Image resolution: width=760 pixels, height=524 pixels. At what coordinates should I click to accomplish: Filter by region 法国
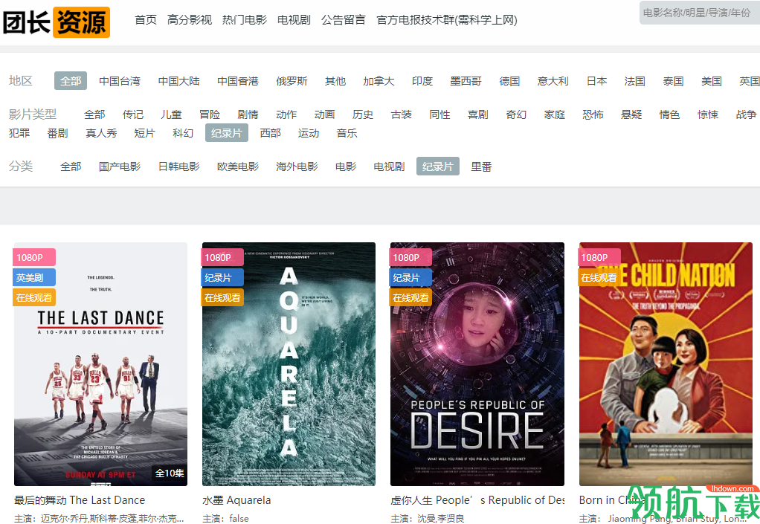tap(634, 81)
